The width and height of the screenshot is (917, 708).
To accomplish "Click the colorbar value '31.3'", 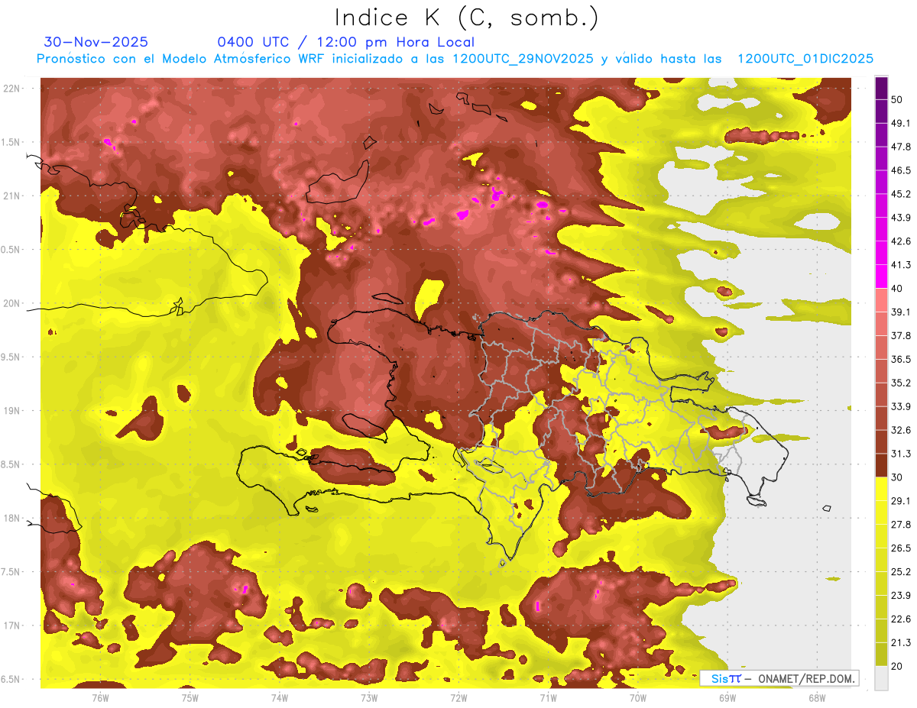I will coord(901,454).
